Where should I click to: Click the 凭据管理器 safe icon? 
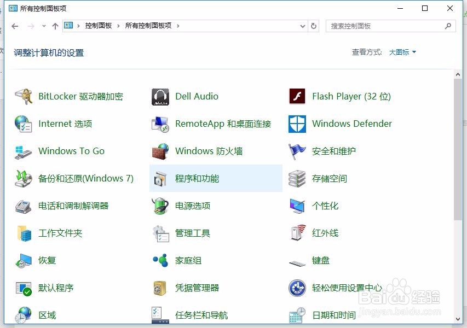(160, 289)
